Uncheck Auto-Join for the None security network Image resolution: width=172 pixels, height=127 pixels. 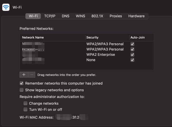133,60
